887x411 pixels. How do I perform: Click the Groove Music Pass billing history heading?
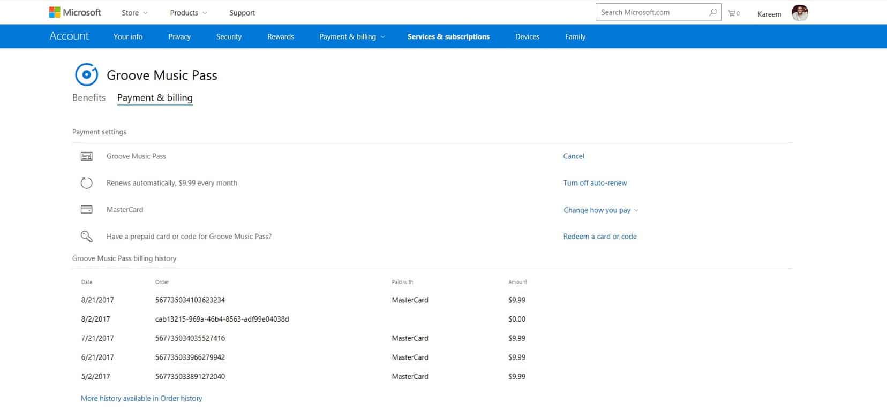click(x=124, y=258)
